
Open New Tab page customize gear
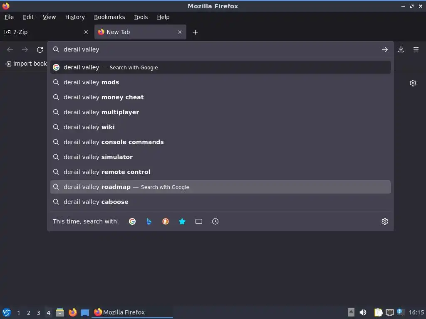click(x=413, y=83)
